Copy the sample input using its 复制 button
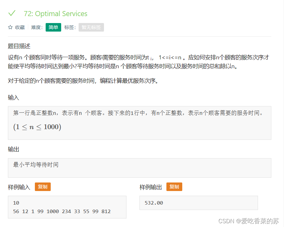The height and width of the screenshot is (227, 284). coord(42,187)
